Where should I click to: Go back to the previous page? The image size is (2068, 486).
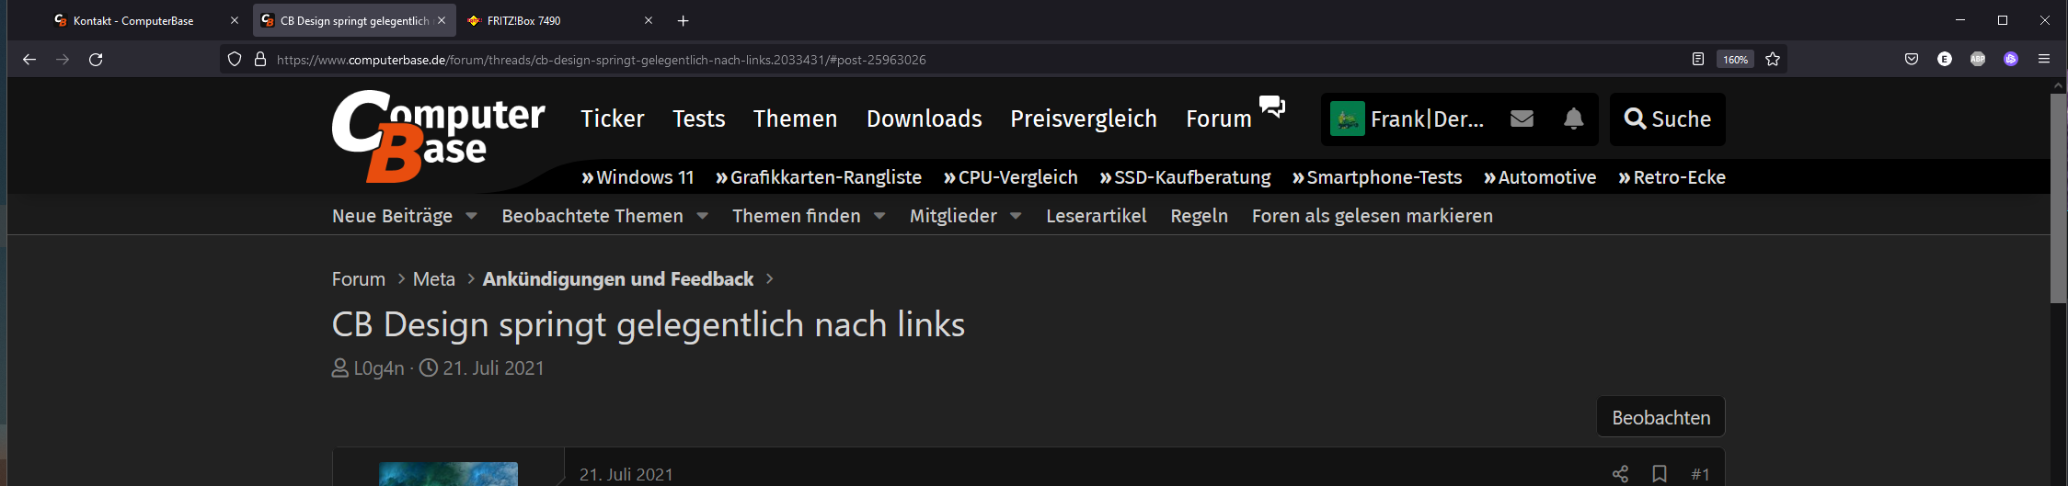(x=29, y=60)
